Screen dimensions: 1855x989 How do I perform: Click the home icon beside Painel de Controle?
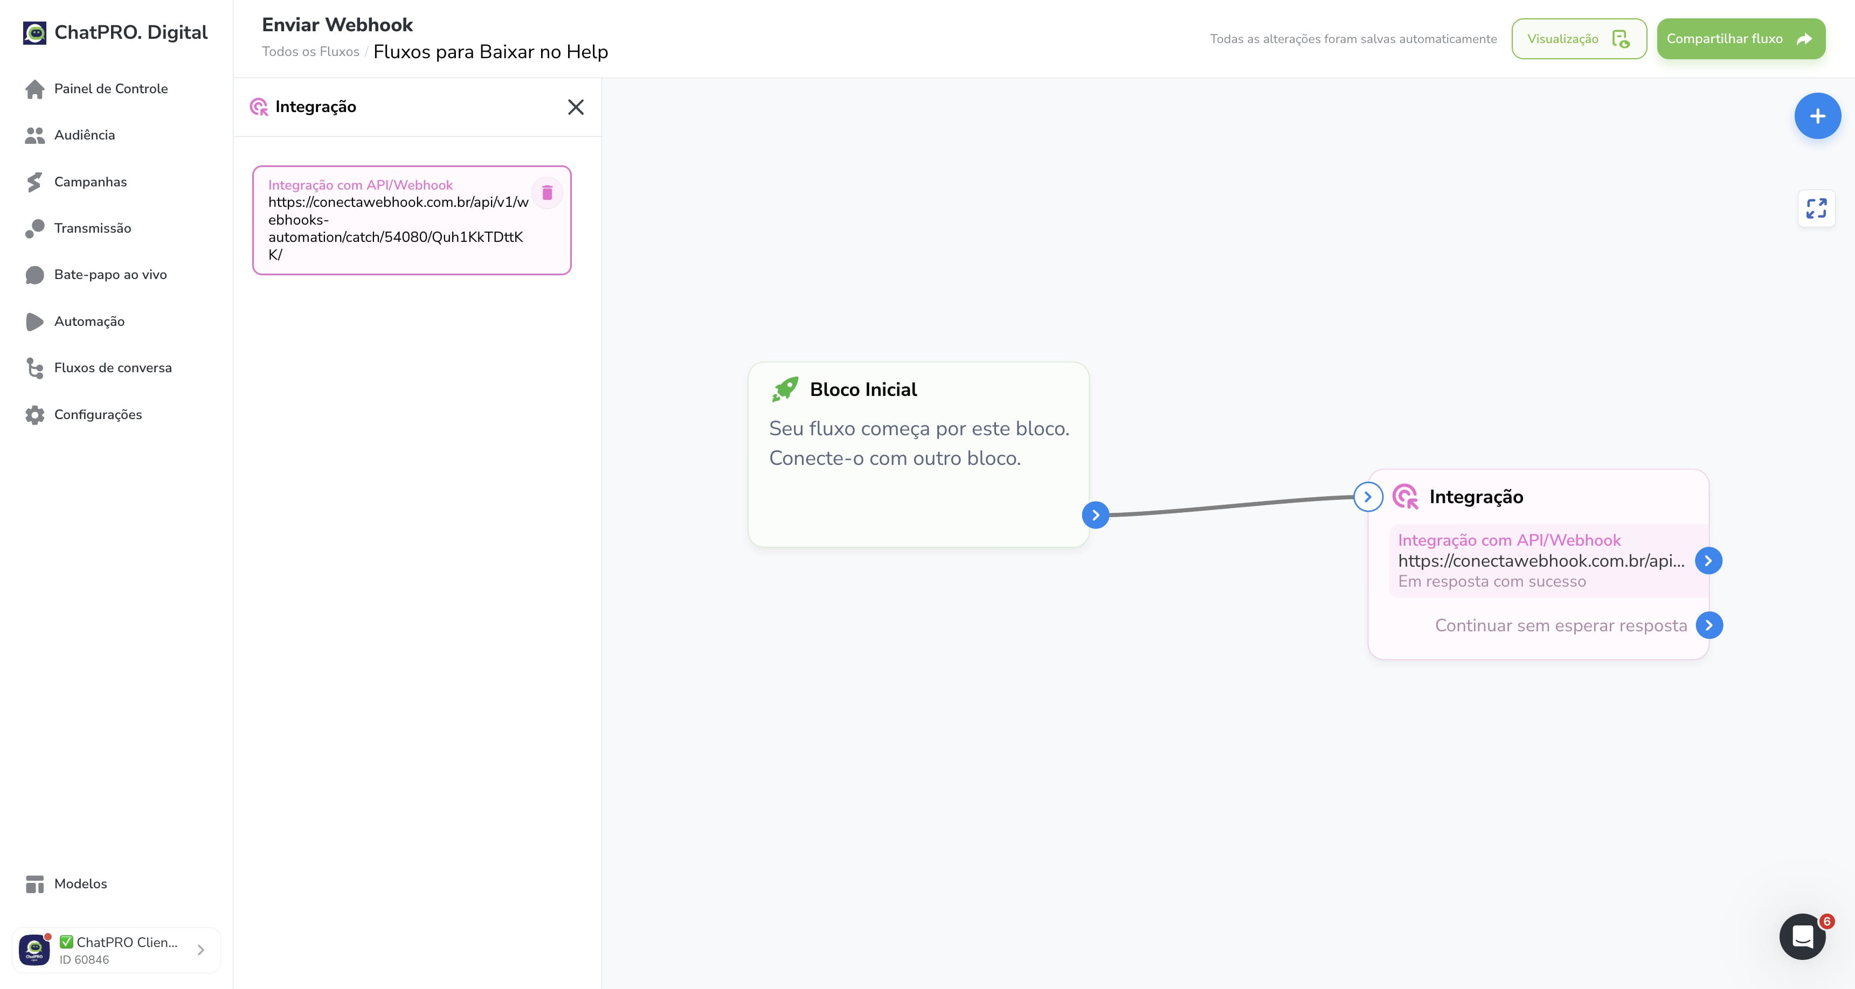click(34, 88)
